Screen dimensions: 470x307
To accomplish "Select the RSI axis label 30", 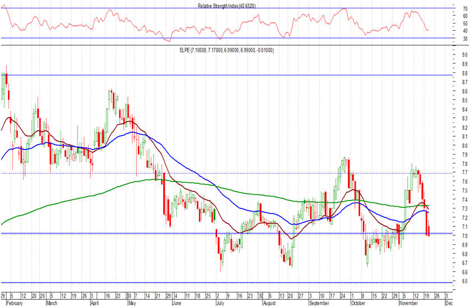I will coord(465,39).
